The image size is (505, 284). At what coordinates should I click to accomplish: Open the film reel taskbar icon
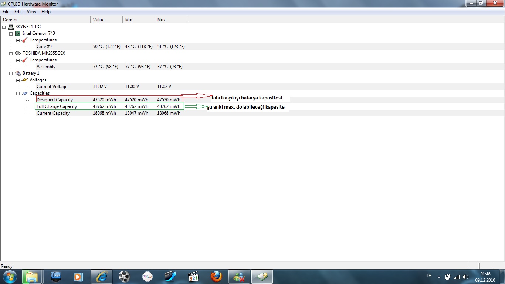(125, 276)
